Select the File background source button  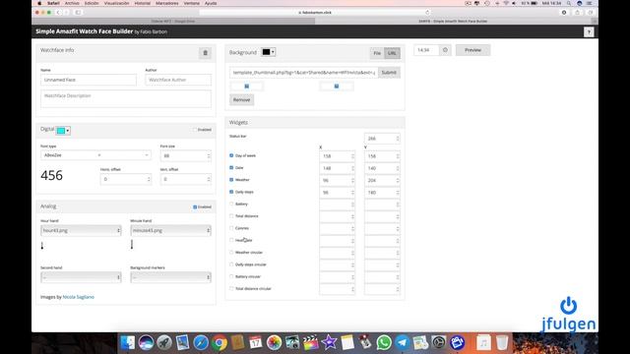377,53
